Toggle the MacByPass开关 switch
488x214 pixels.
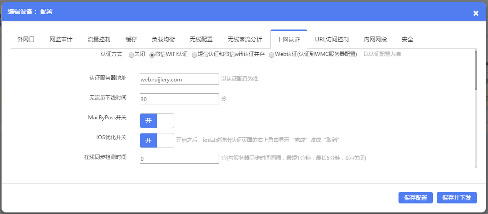click(156, 121)
